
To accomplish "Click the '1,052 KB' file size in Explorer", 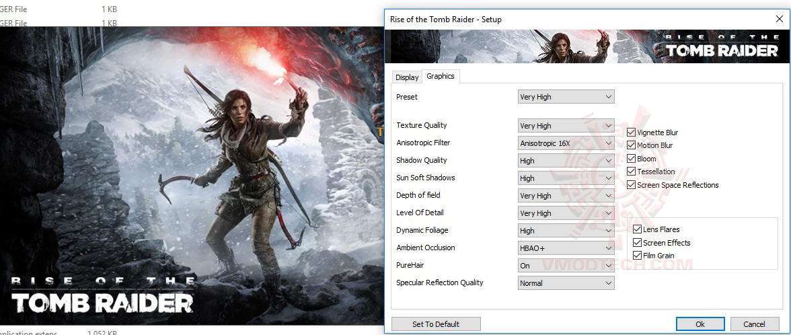I will (102, 333).
